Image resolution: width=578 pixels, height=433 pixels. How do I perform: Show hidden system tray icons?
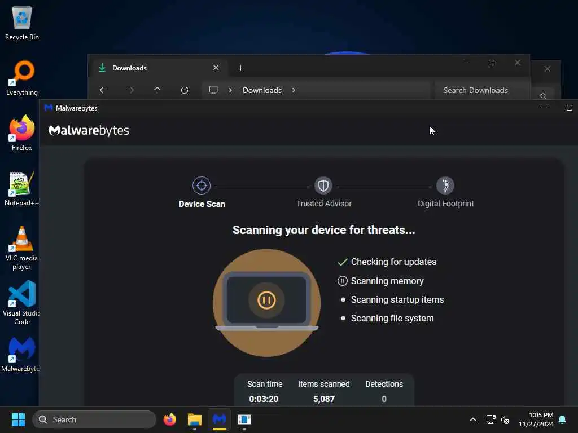473,419
